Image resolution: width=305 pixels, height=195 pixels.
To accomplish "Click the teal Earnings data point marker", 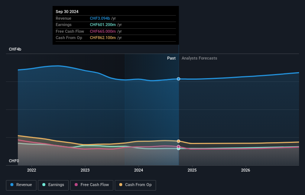I will [178, 148].
